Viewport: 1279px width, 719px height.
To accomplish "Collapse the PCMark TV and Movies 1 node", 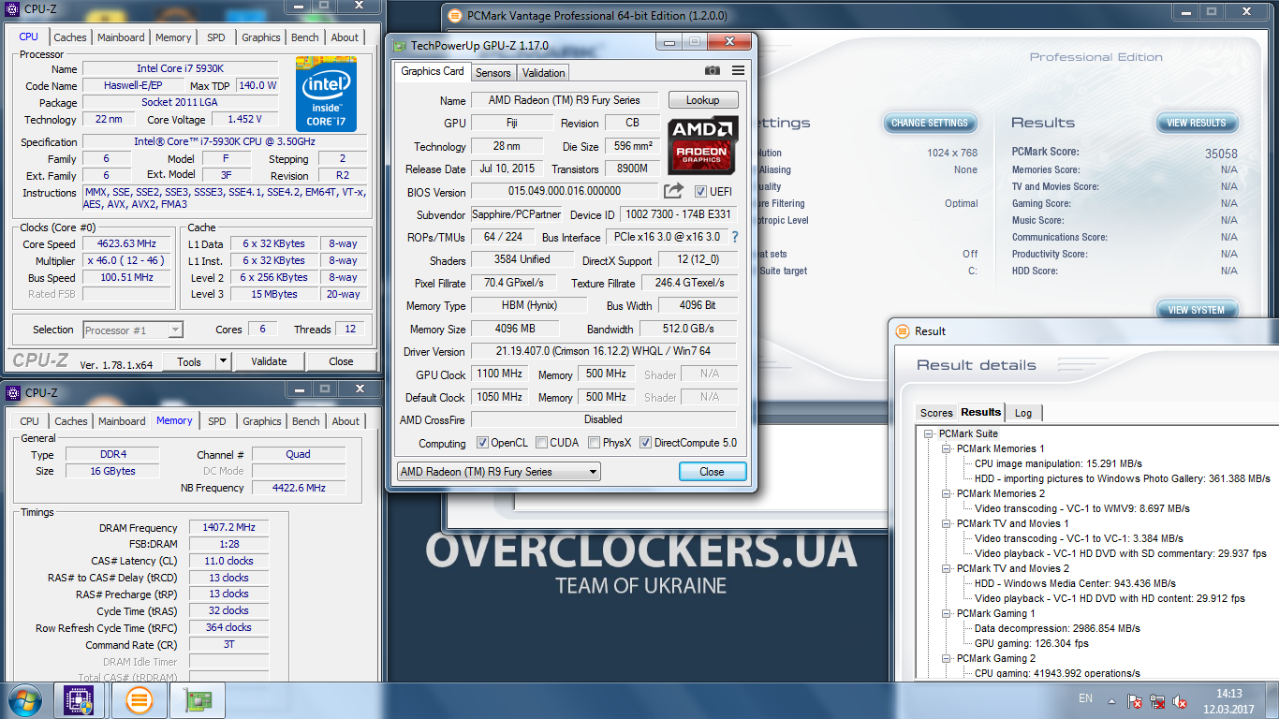I will pyautogui.click(x=947, y=523).
